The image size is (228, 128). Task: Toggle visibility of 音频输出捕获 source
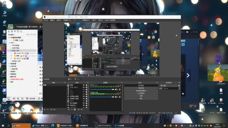click(x=84, y=96)
